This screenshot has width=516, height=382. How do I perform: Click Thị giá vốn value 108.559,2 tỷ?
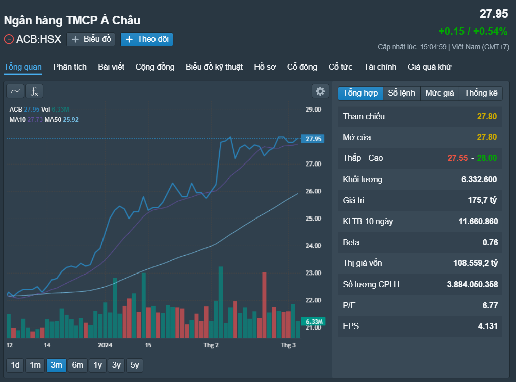coord(476,263)
